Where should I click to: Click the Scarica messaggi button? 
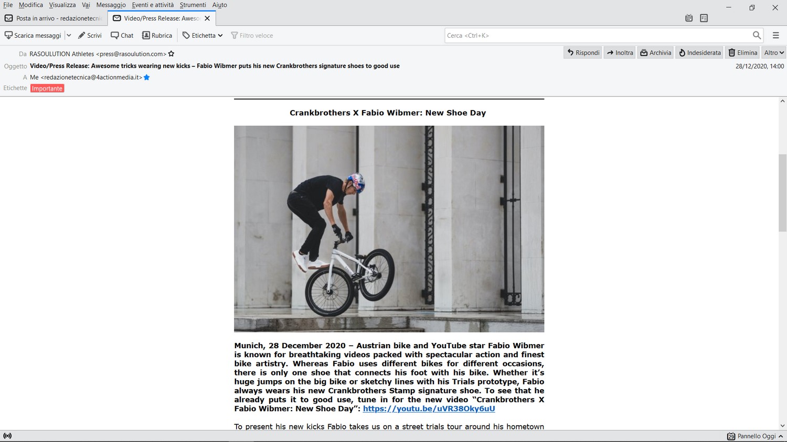33,36
